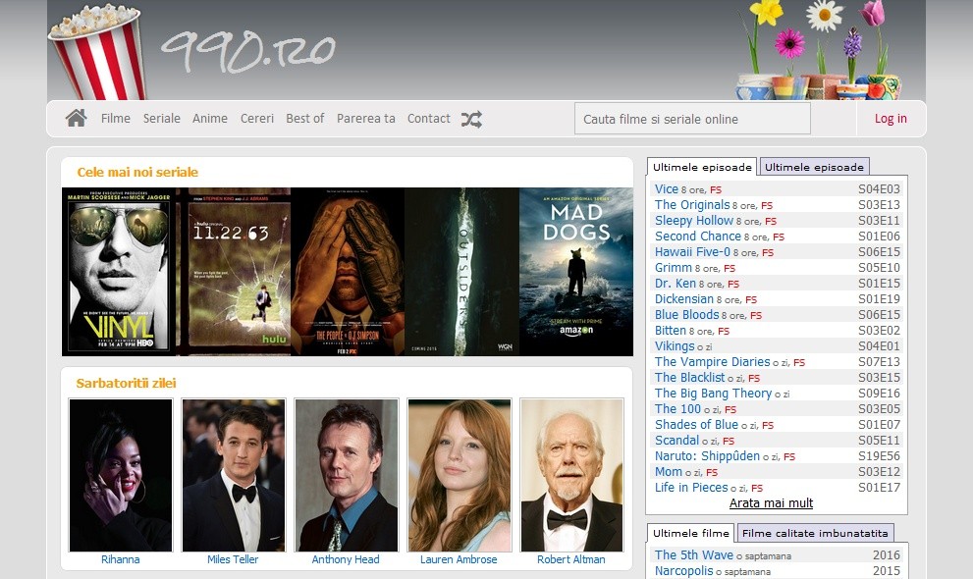The width and height of the screenshot is (973, 579).
Task: Click the Log in link
Action: click(891, 119)
